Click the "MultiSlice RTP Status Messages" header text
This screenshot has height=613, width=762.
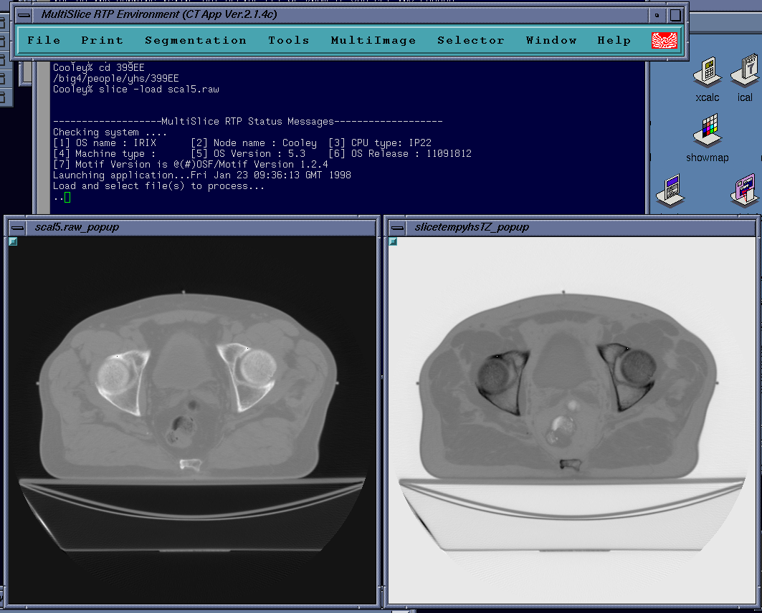[247, 121]
